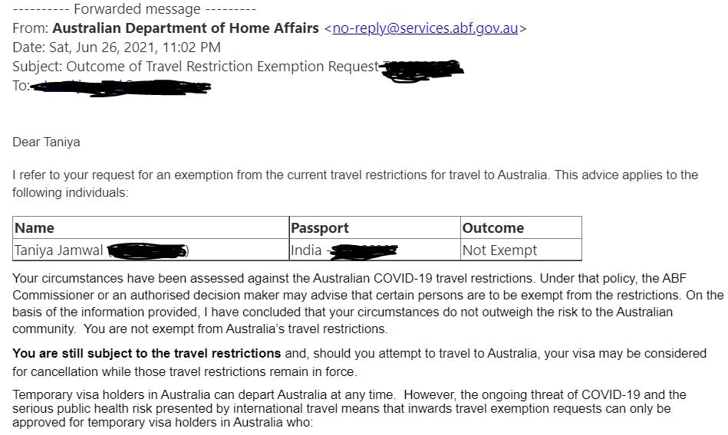The width and height of the screenshot is (728, 435).
Task: Click the redacted request number in the subject
Action: [x=423, y=67]
